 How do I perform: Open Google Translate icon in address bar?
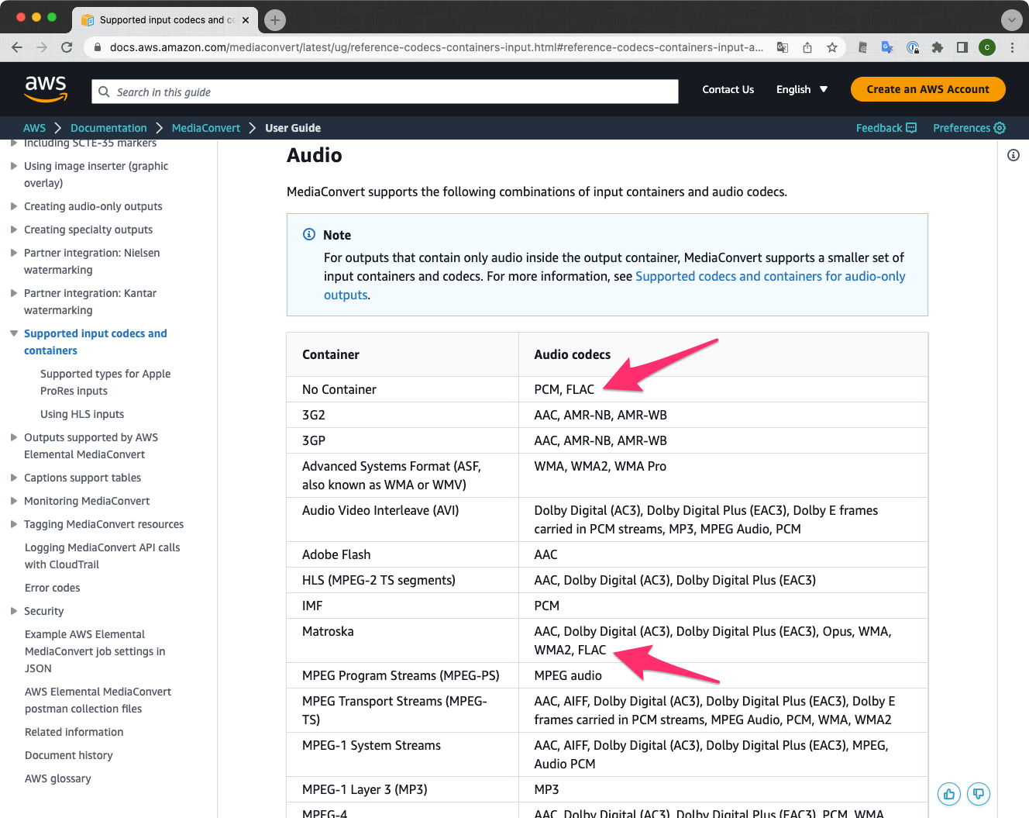tap(783, 47)
